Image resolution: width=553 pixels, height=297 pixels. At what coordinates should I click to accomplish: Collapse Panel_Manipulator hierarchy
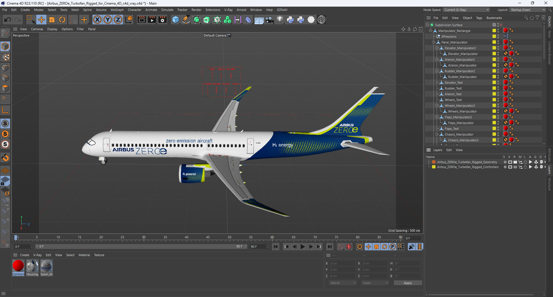point(434,42)
